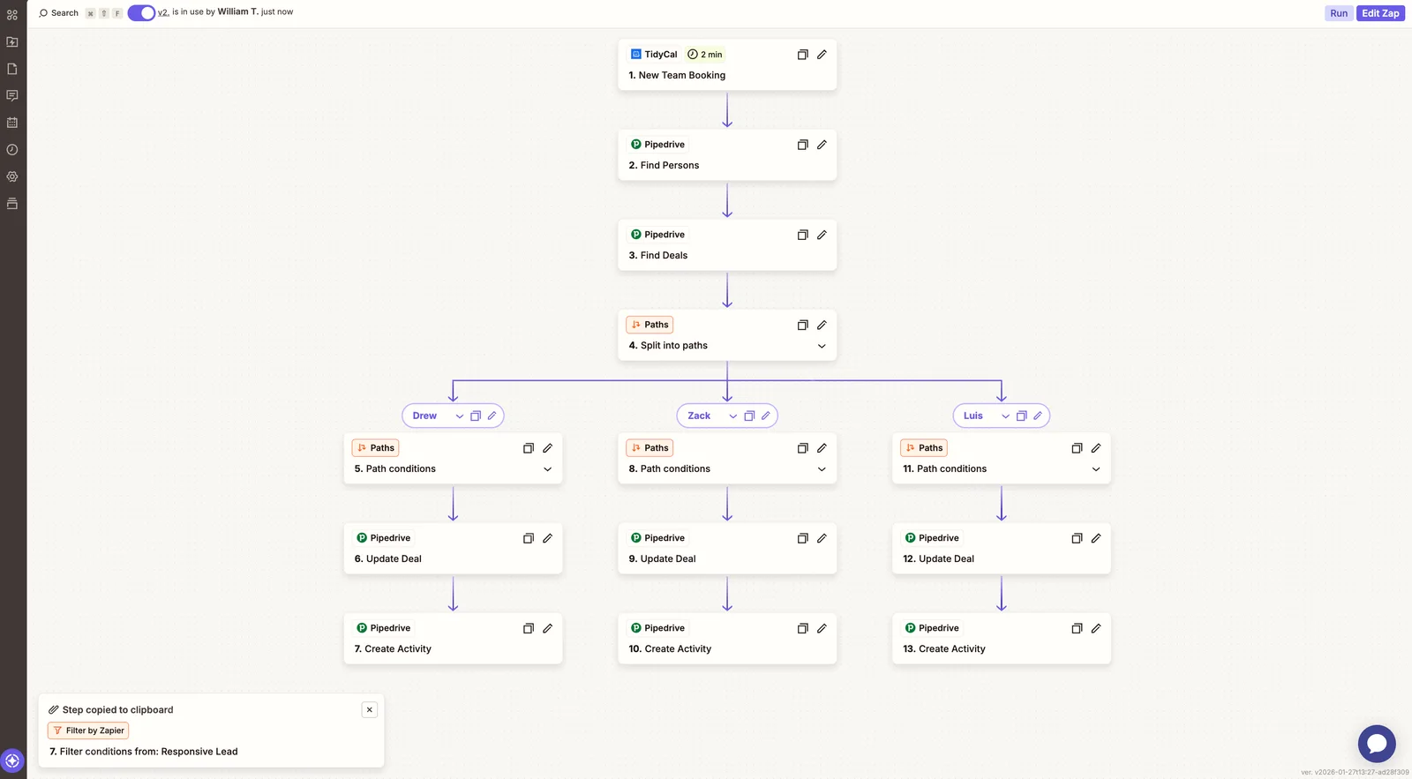
Task: Edit step 10 Create Activity
Action: [822, 628]
